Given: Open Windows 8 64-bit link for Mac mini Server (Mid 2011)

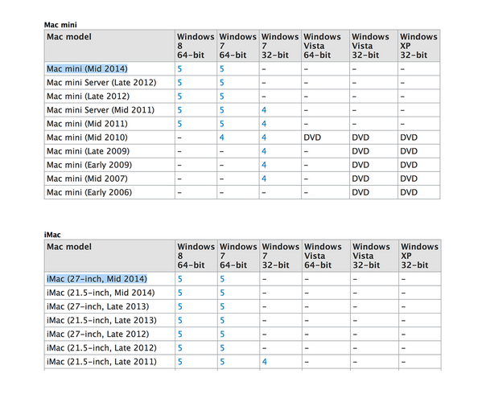Looking at the screenshot, I should (179, 110).
